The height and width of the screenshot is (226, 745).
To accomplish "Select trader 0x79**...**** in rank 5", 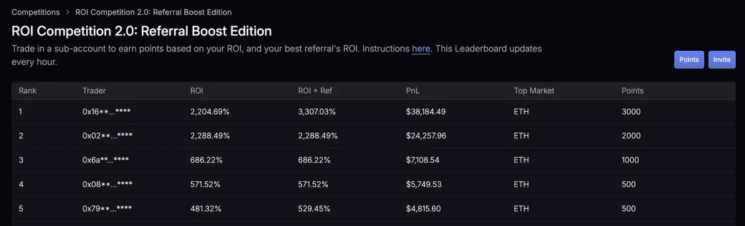I will [107, 209].
